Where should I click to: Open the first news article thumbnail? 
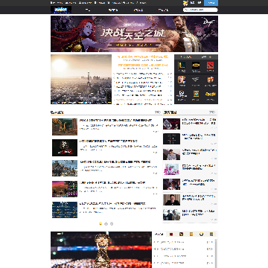pyautogui.click(x=65, y=127)
